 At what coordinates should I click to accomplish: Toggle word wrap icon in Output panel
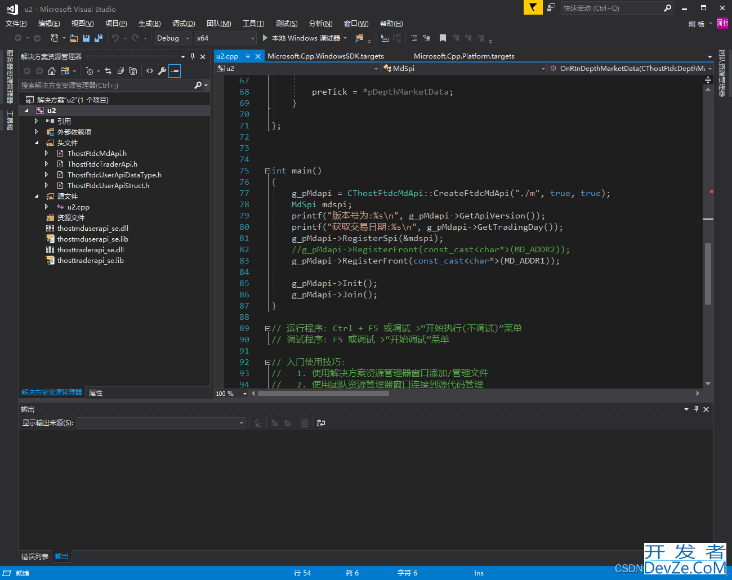pyautogui.click(x=321, y=422)
